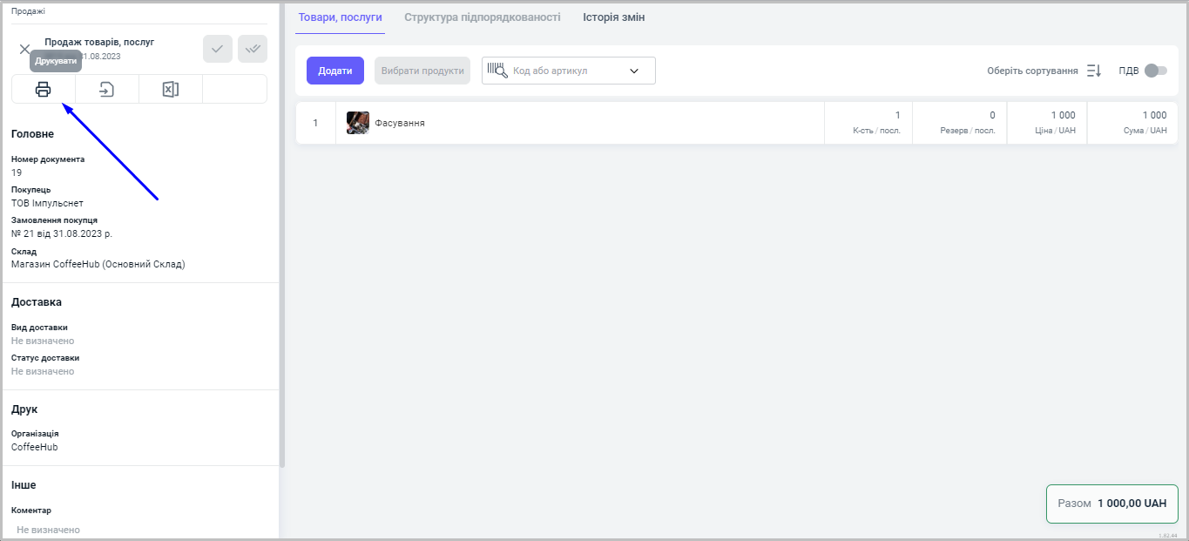The width and height of the screenshot is (1189, 541).
Task: Click the Коментар field in Інше section
Action: pyautogui.click(x=49, y=530)
